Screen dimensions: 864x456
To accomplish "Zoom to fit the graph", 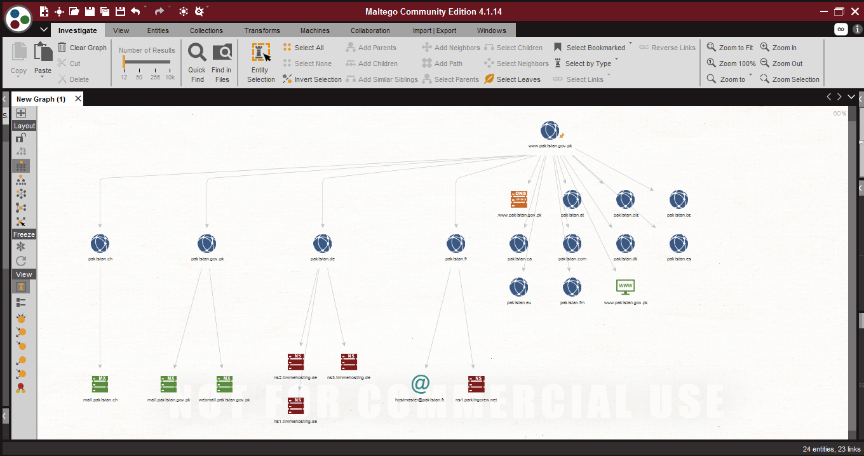I will (730, 48).
